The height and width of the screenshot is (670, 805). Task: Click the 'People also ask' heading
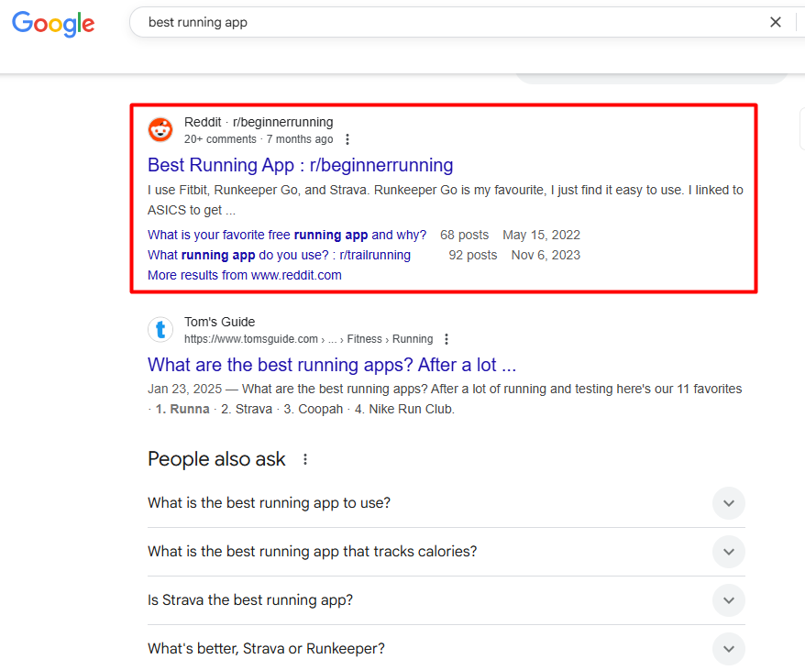click(216, 459)
